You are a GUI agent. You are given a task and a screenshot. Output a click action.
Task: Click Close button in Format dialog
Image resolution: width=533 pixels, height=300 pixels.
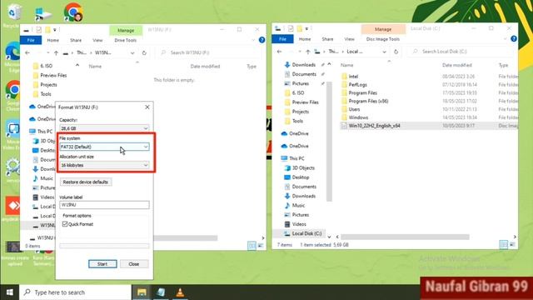[134, 264]
